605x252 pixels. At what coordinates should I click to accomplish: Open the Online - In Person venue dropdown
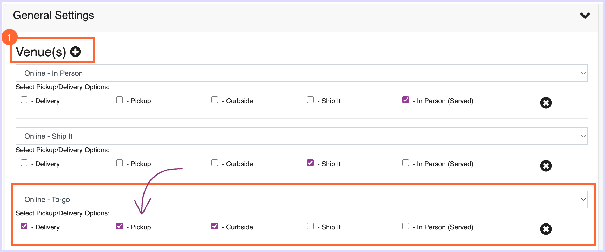tap(301, 73)
